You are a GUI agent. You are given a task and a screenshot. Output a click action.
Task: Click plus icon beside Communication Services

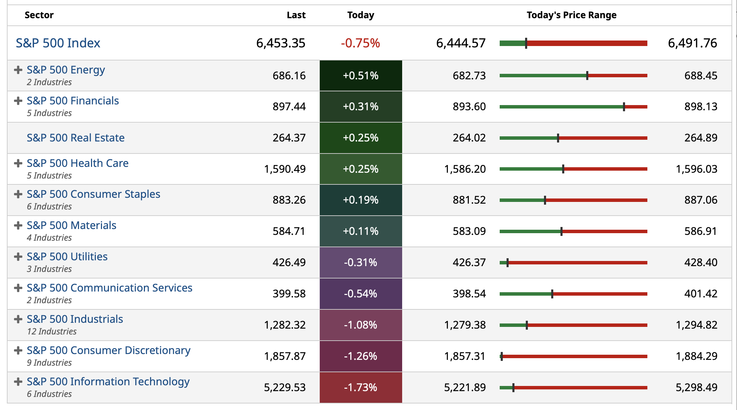coord(18,288)
